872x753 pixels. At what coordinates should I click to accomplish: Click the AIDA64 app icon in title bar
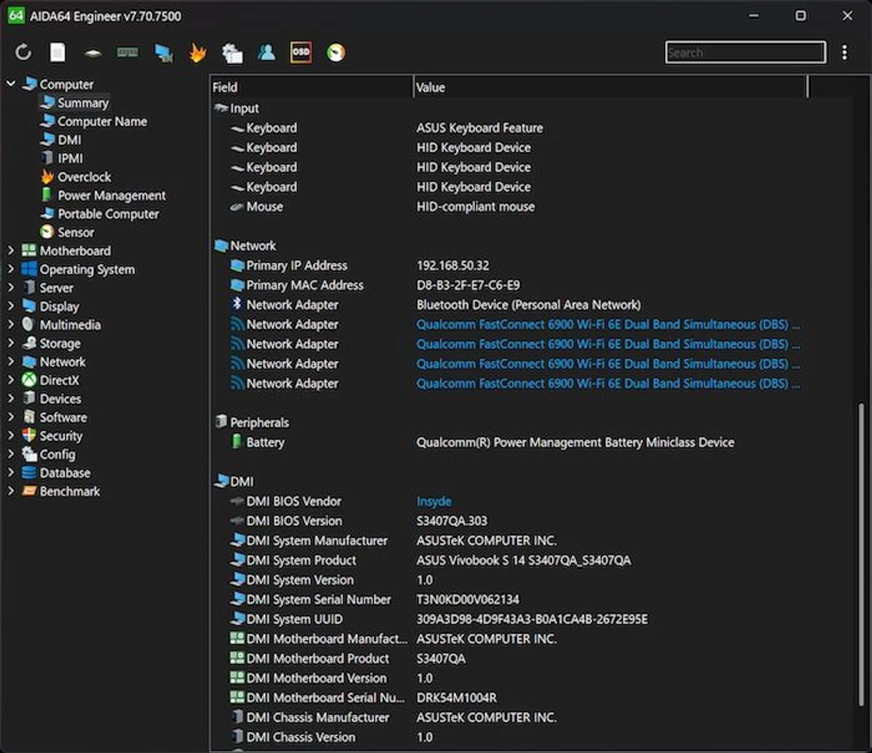tap(16, 15)
